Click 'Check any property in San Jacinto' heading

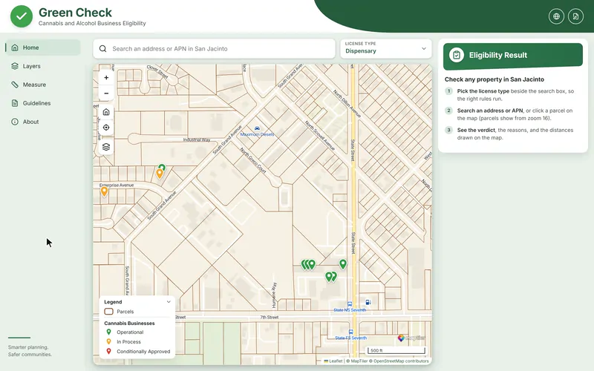[x=494, y=79]
